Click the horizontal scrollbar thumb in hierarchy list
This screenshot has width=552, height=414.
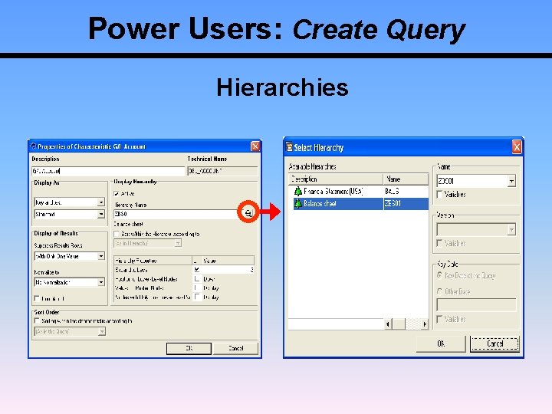[x=399, y=324]
